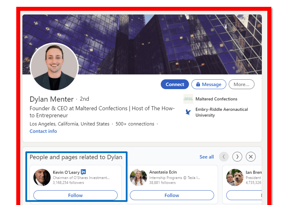Click the locked Message button
Screen dimensions: 287x205
coord(209,84)
